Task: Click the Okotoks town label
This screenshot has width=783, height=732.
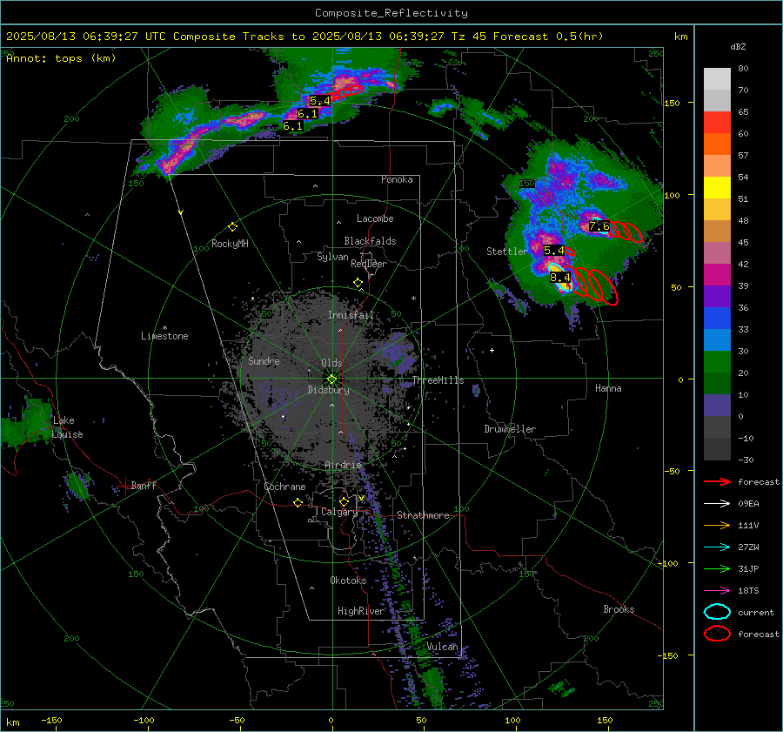Action: [x=348, y=581]
